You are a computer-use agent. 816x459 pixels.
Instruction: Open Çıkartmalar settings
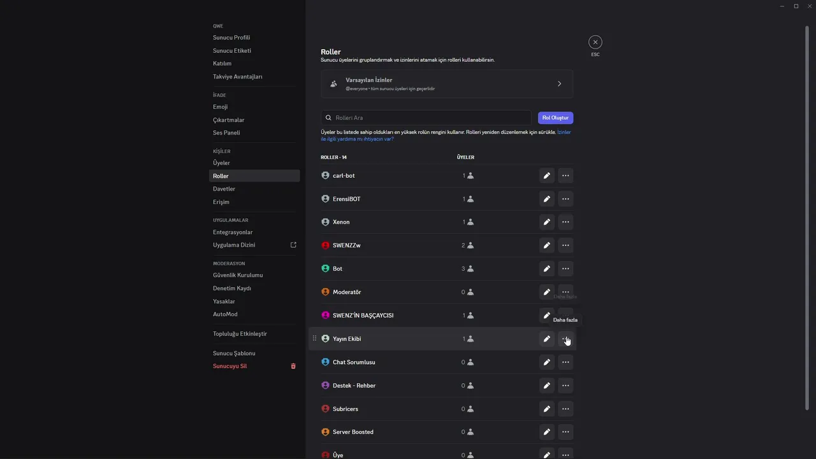(x=254, y=120)
